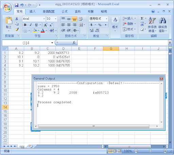This screenshot has width=174, height=155.
Task: Adjust the zoom slider handle
Action: pos(150,151)
